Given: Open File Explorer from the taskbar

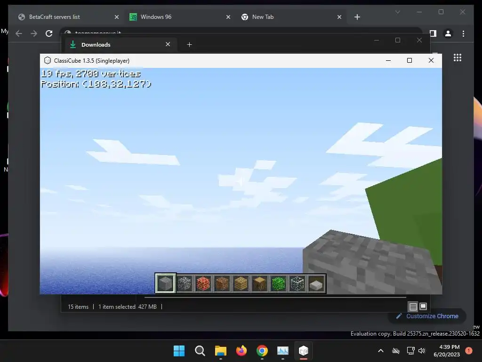Looking at the screenshot, I should click(x=220, y=351).
